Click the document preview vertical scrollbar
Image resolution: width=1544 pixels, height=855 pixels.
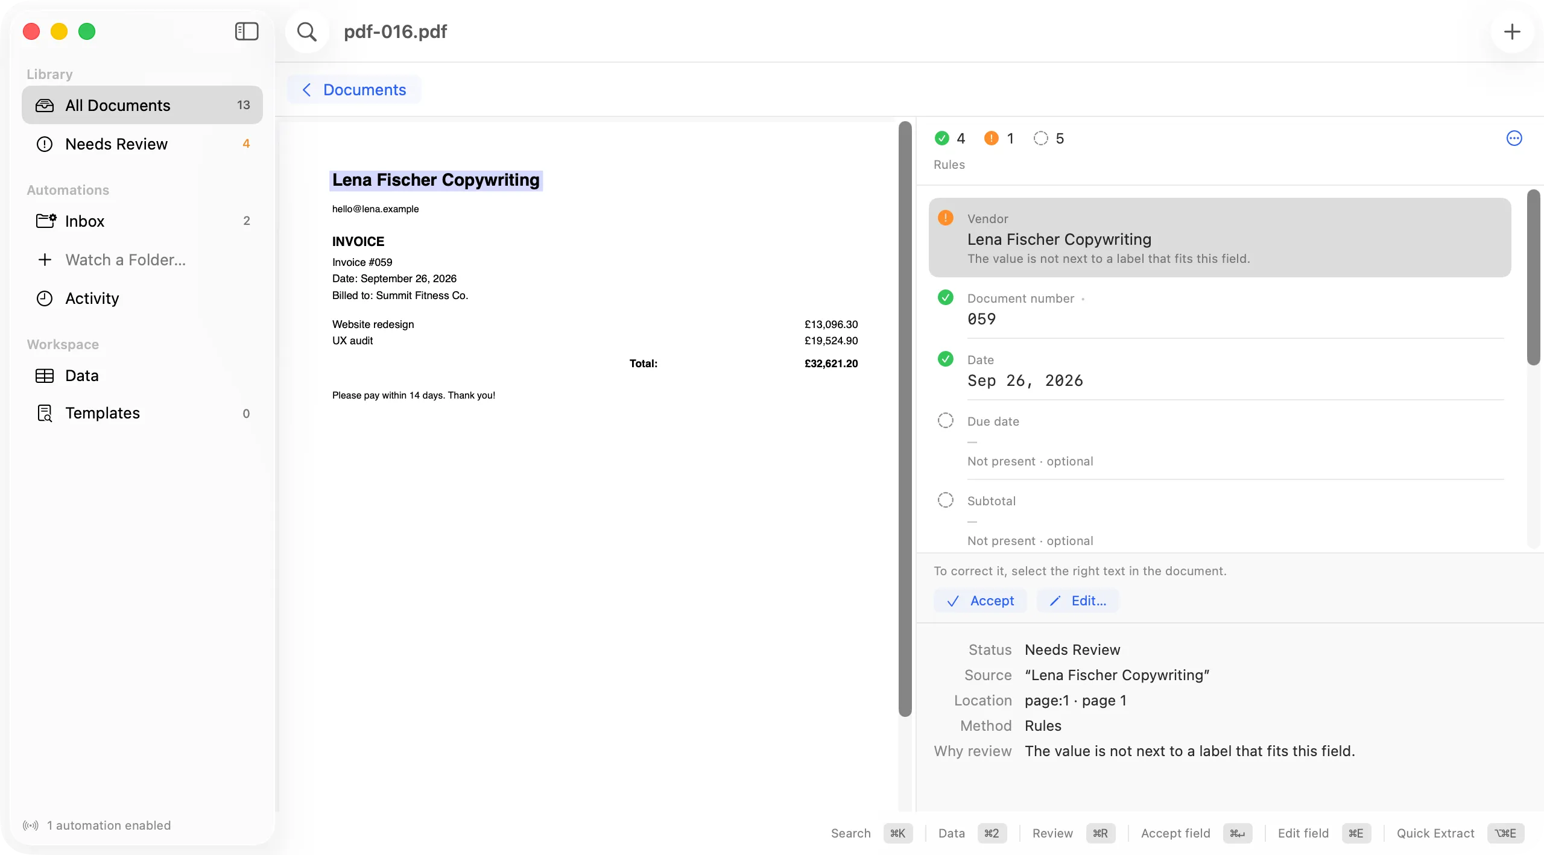[905, 418]
